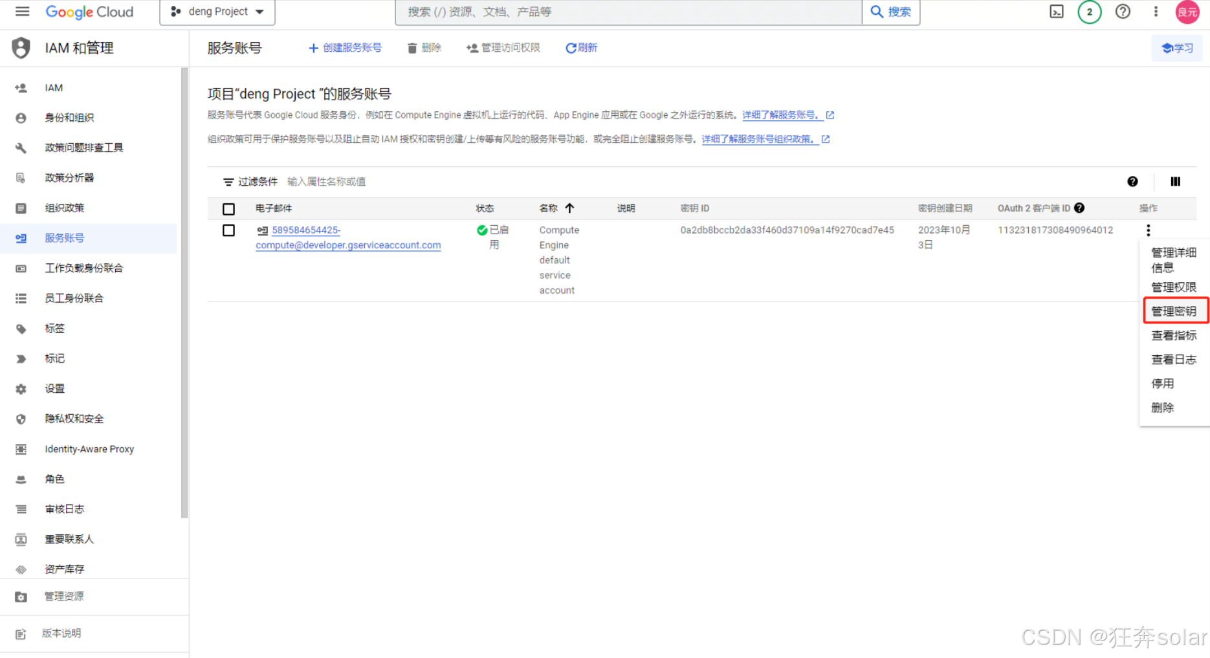The width and height of the screenshot is (1210, 658).
Task: Click the 版本说明 notes icon
Action: [21, 634]
